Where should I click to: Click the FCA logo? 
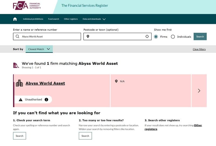point(27,6)
